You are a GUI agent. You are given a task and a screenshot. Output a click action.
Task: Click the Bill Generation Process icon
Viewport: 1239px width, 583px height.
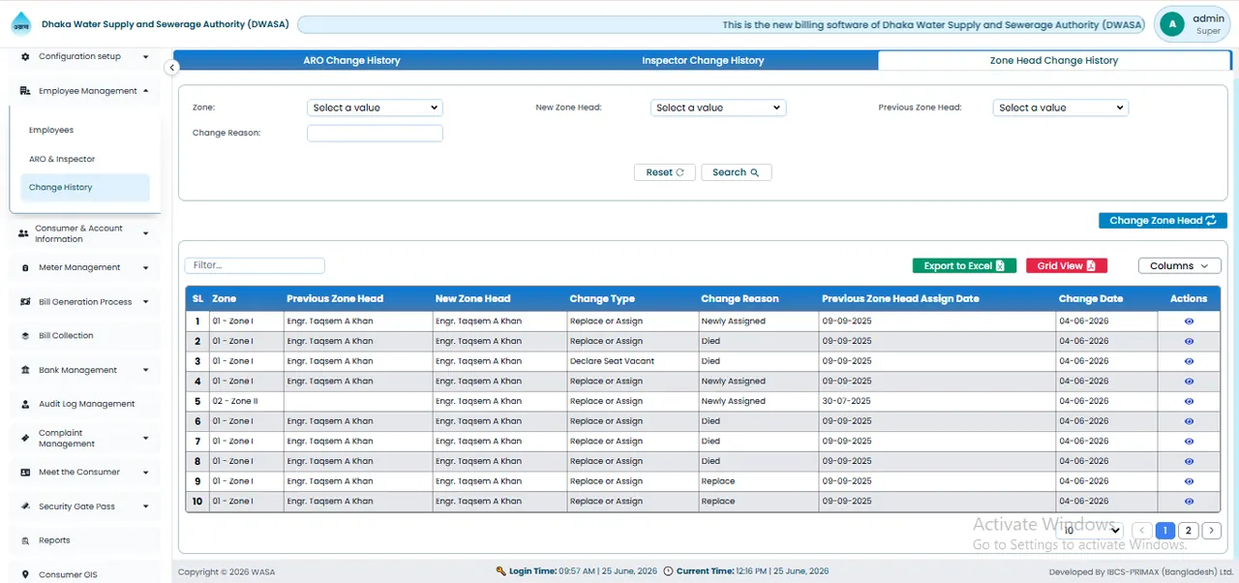pos(25,302)
